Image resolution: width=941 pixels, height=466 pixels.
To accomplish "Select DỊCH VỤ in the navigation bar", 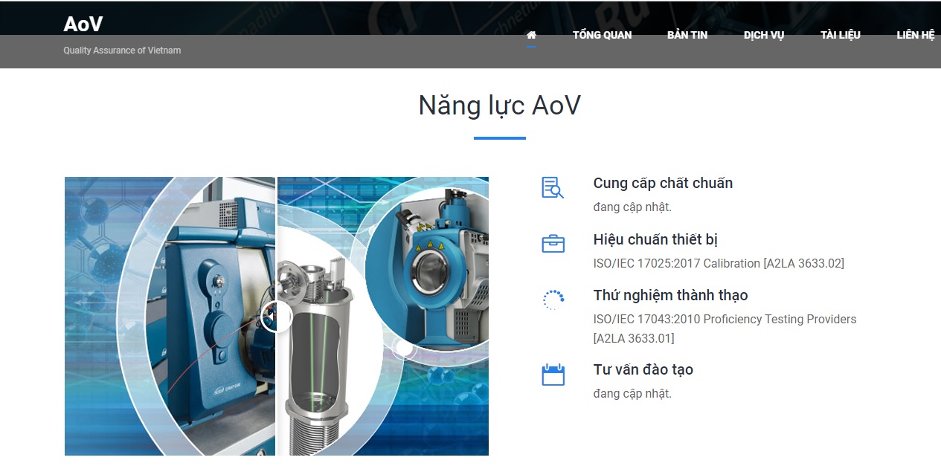I will pos(764,35).
